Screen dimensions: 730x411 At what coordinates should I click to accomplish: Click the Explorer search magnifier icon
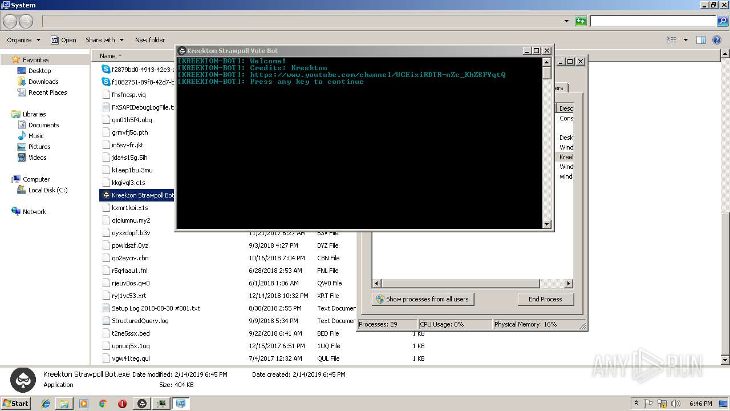point(722,21)
